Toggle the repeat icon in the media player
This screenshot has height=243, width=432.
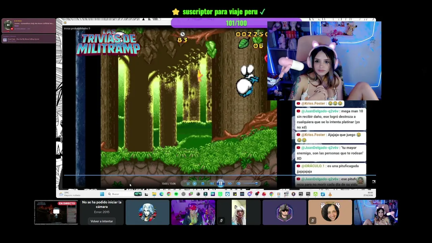click(194, 184)
